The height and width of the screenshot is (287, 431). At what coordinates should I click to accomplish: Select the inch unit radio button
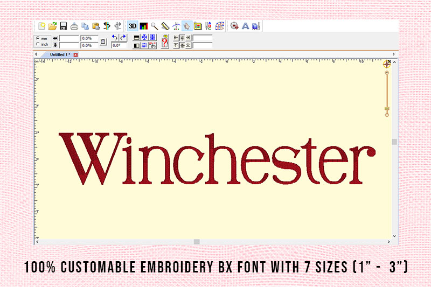click(38, 44)
